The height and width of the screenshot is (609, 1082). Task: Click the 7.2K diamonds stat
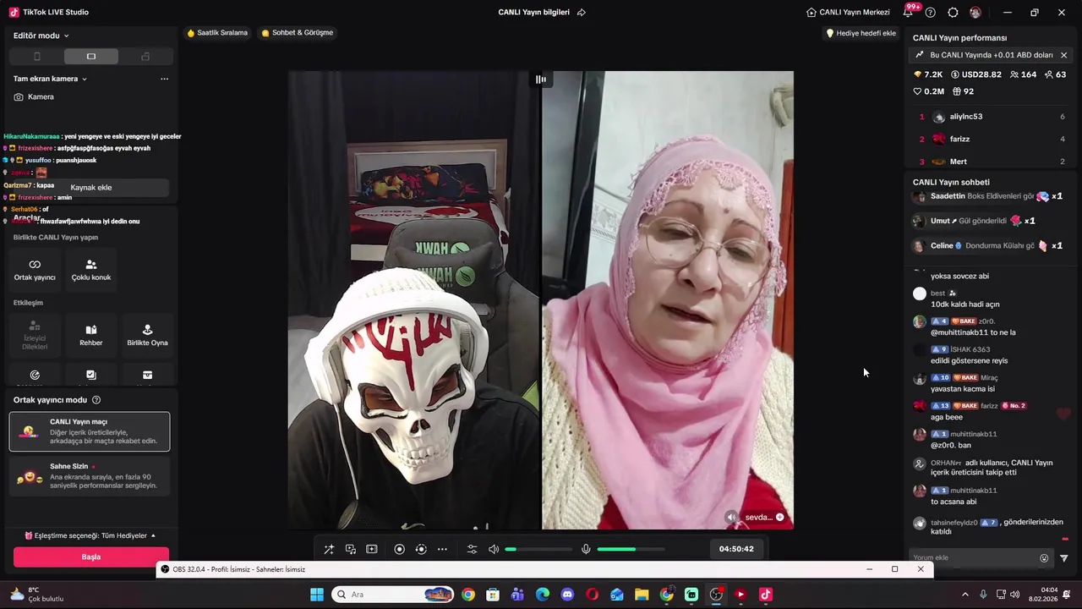coord(928,74)
